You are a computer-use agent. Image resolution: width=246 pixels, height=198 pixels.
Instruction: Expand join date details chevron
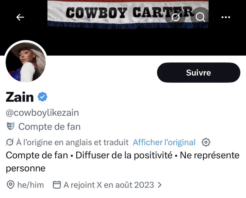click(160, 185)
